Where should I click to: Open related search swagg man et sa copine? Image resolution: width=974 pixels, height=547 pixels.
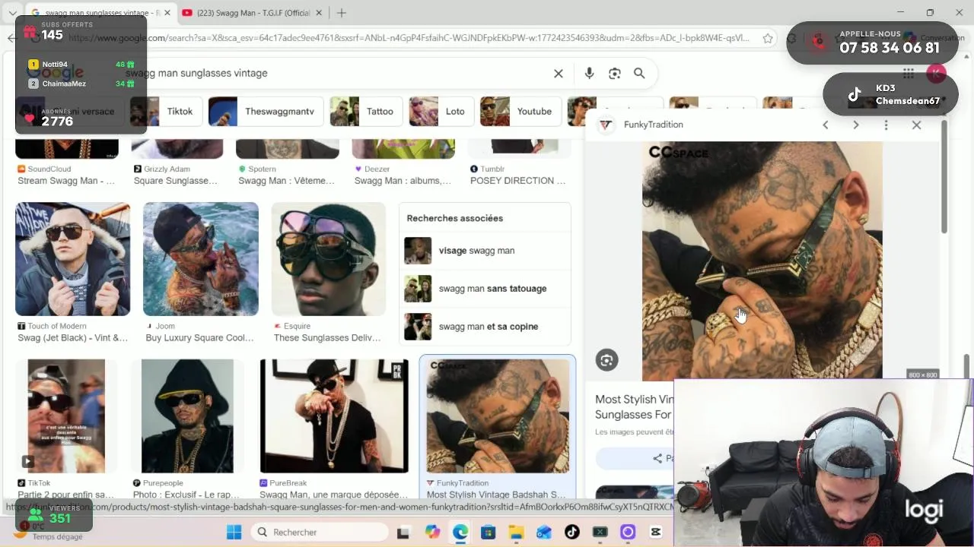pos(485,327)
